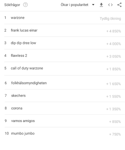Open the vamos amigos query

click(x=23, y=121)
